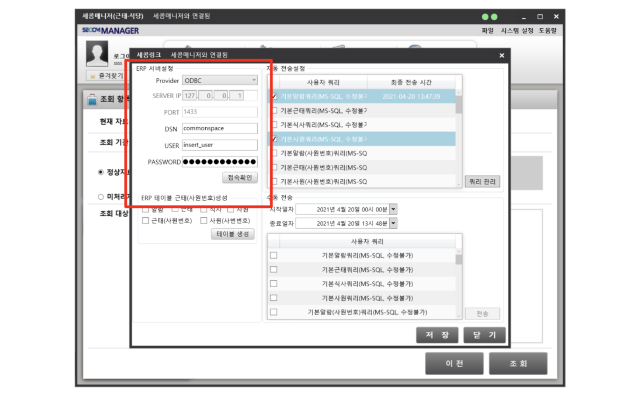Image resolution: width=618 pixels, height=417 pixels.
Task: Select the 정상자료 radio button
Action: coord(101,172)
